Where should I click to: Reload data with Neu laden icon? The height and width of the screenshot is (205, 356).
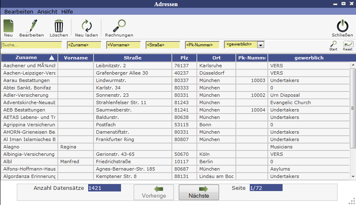[87, 27]
